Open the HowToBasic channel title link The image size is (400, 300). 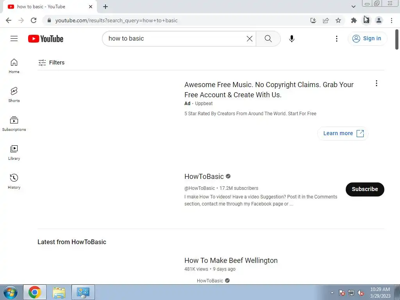[204, 177]
